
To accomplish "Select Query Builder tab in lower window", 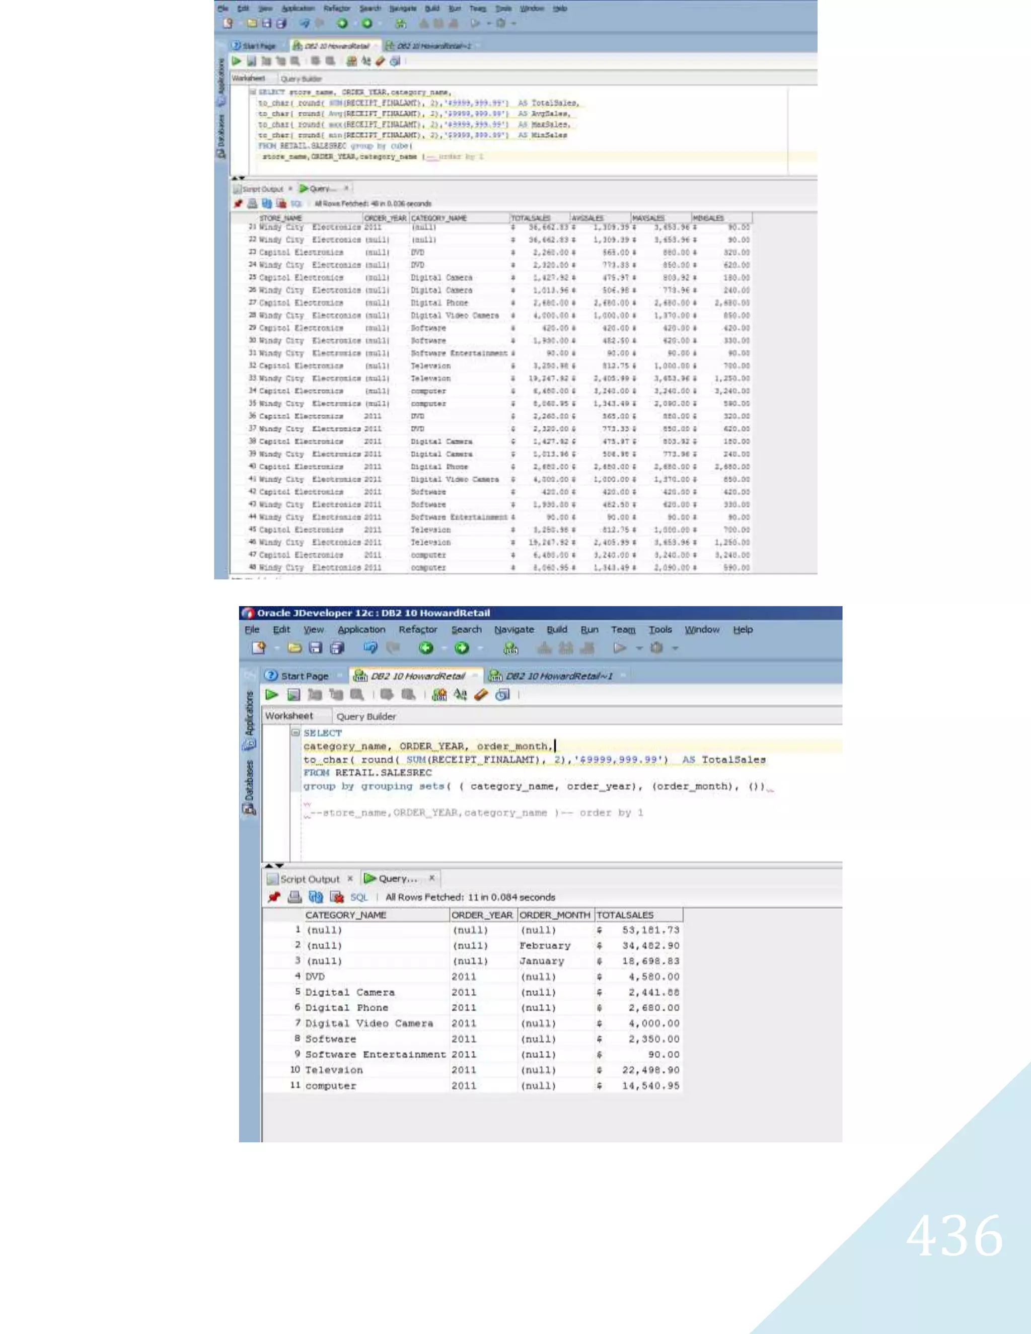I will coord(366,716).
